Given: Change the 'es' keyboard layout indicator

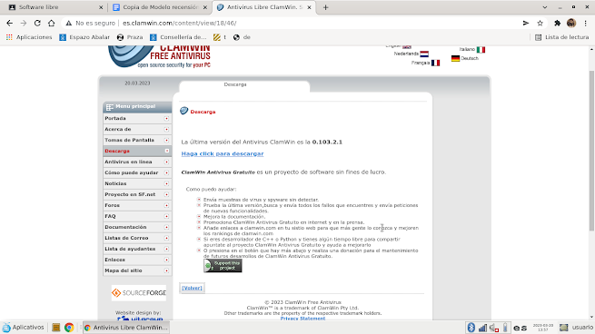Looking at the screenshot, I should [521, 328].
